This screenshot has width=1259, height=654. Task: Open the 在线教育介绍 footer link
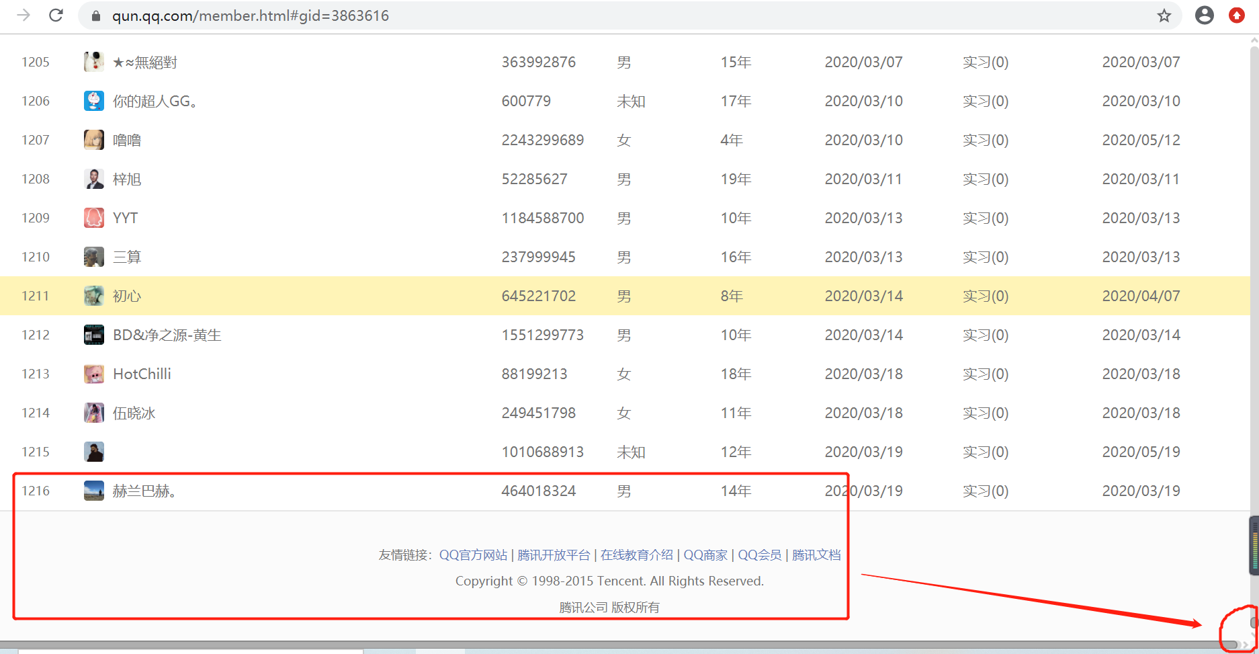coord(636,555)
